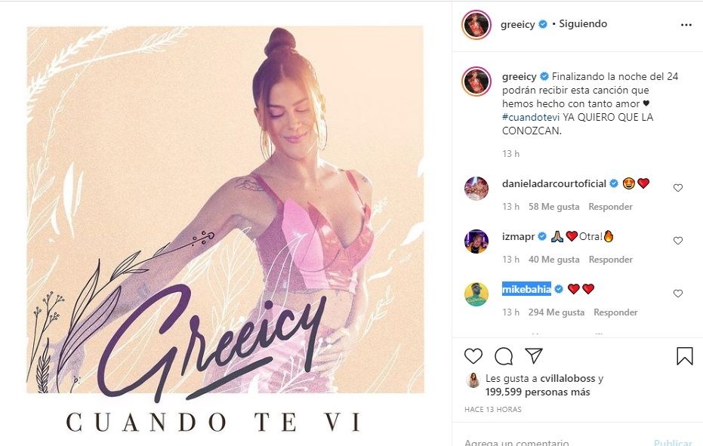
Task: Like mikebahia's comment heart
Action: pyautogui.click(x=678, y=294)
